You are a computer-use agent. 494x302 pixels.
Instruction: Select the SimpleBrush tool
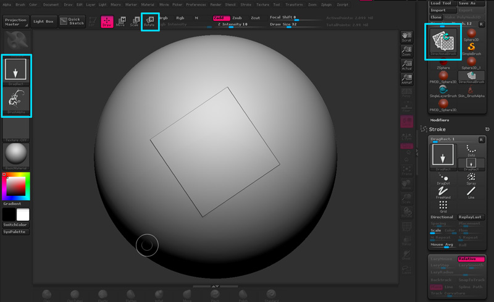click(471, 49)
